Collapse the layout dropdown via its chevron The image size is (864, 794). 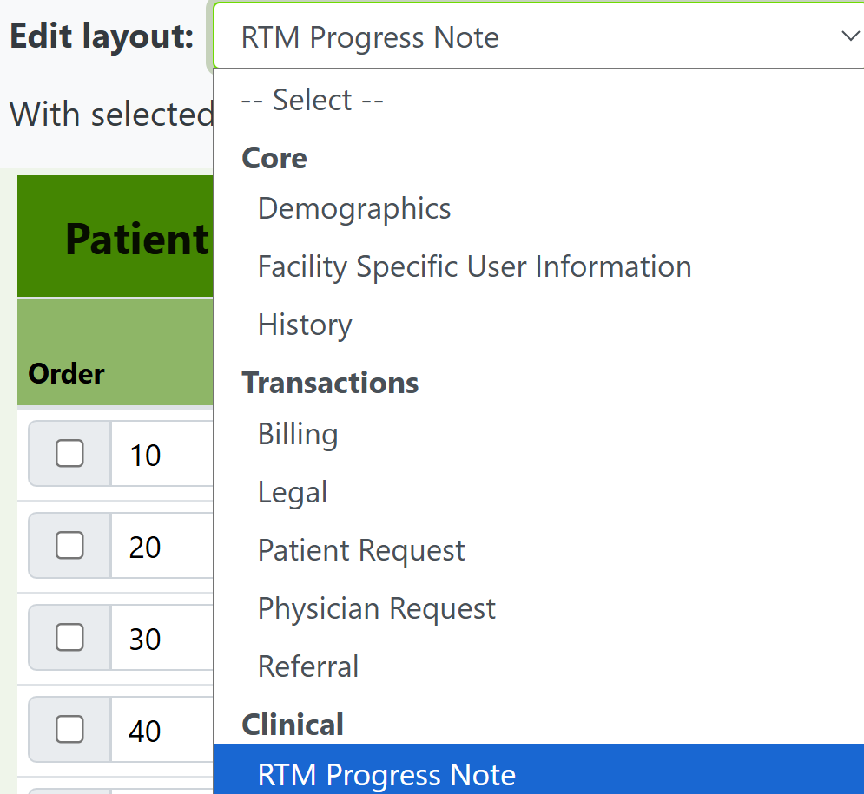(849, 36)
